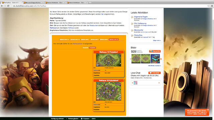This screenshot has width=214, height=120.
Task: Switch to the Benutzer Dragon Rainbow browser tab
Action: pos(33,3)
